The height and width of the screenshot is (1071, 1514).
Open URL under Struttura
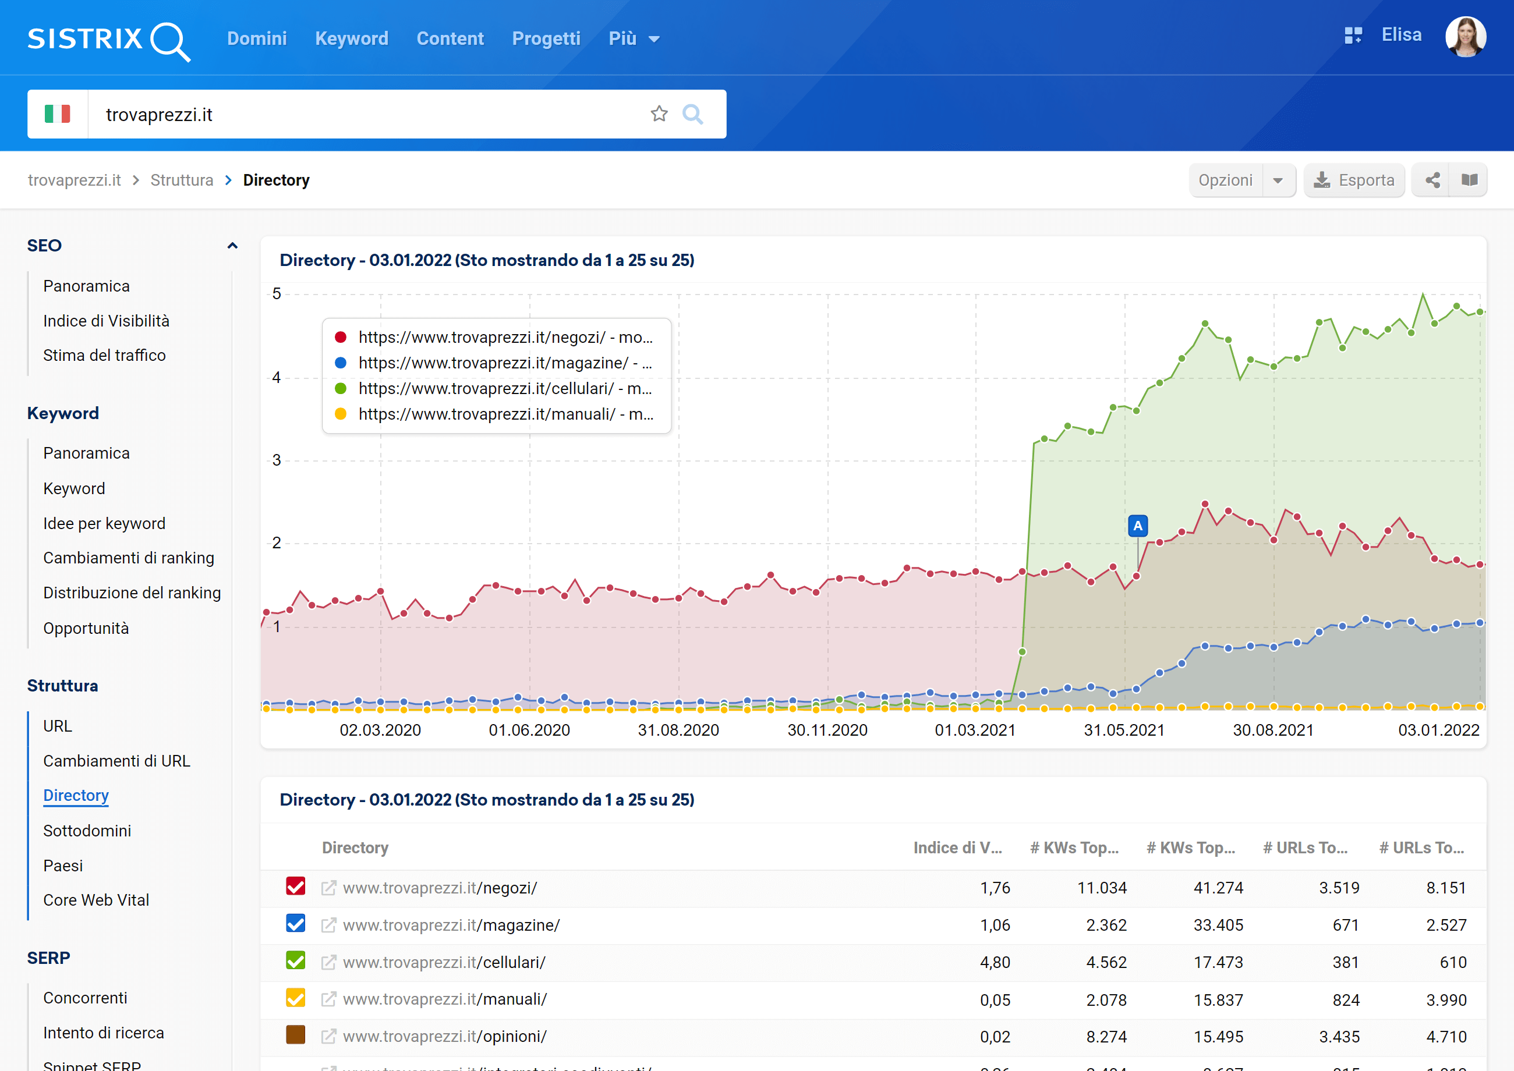(58, 725)
